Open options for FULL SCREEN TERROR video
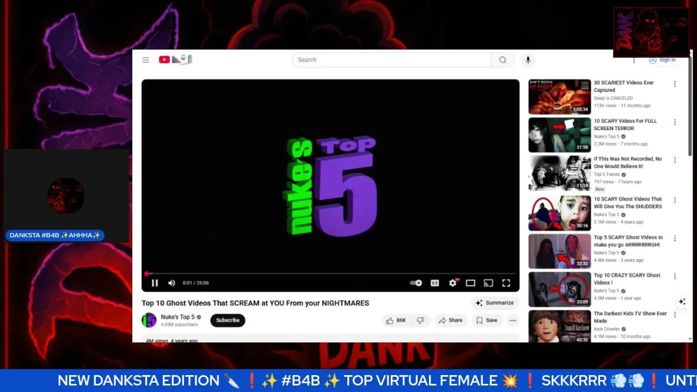This screenshot has width=697, height=392. coord(675,122)
